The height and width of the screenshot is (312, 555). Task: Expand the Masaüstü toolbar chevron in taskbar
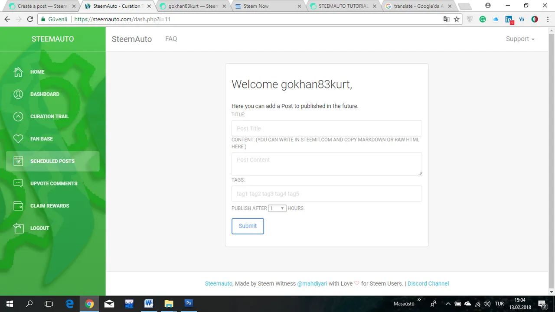(x=419, y=300)
